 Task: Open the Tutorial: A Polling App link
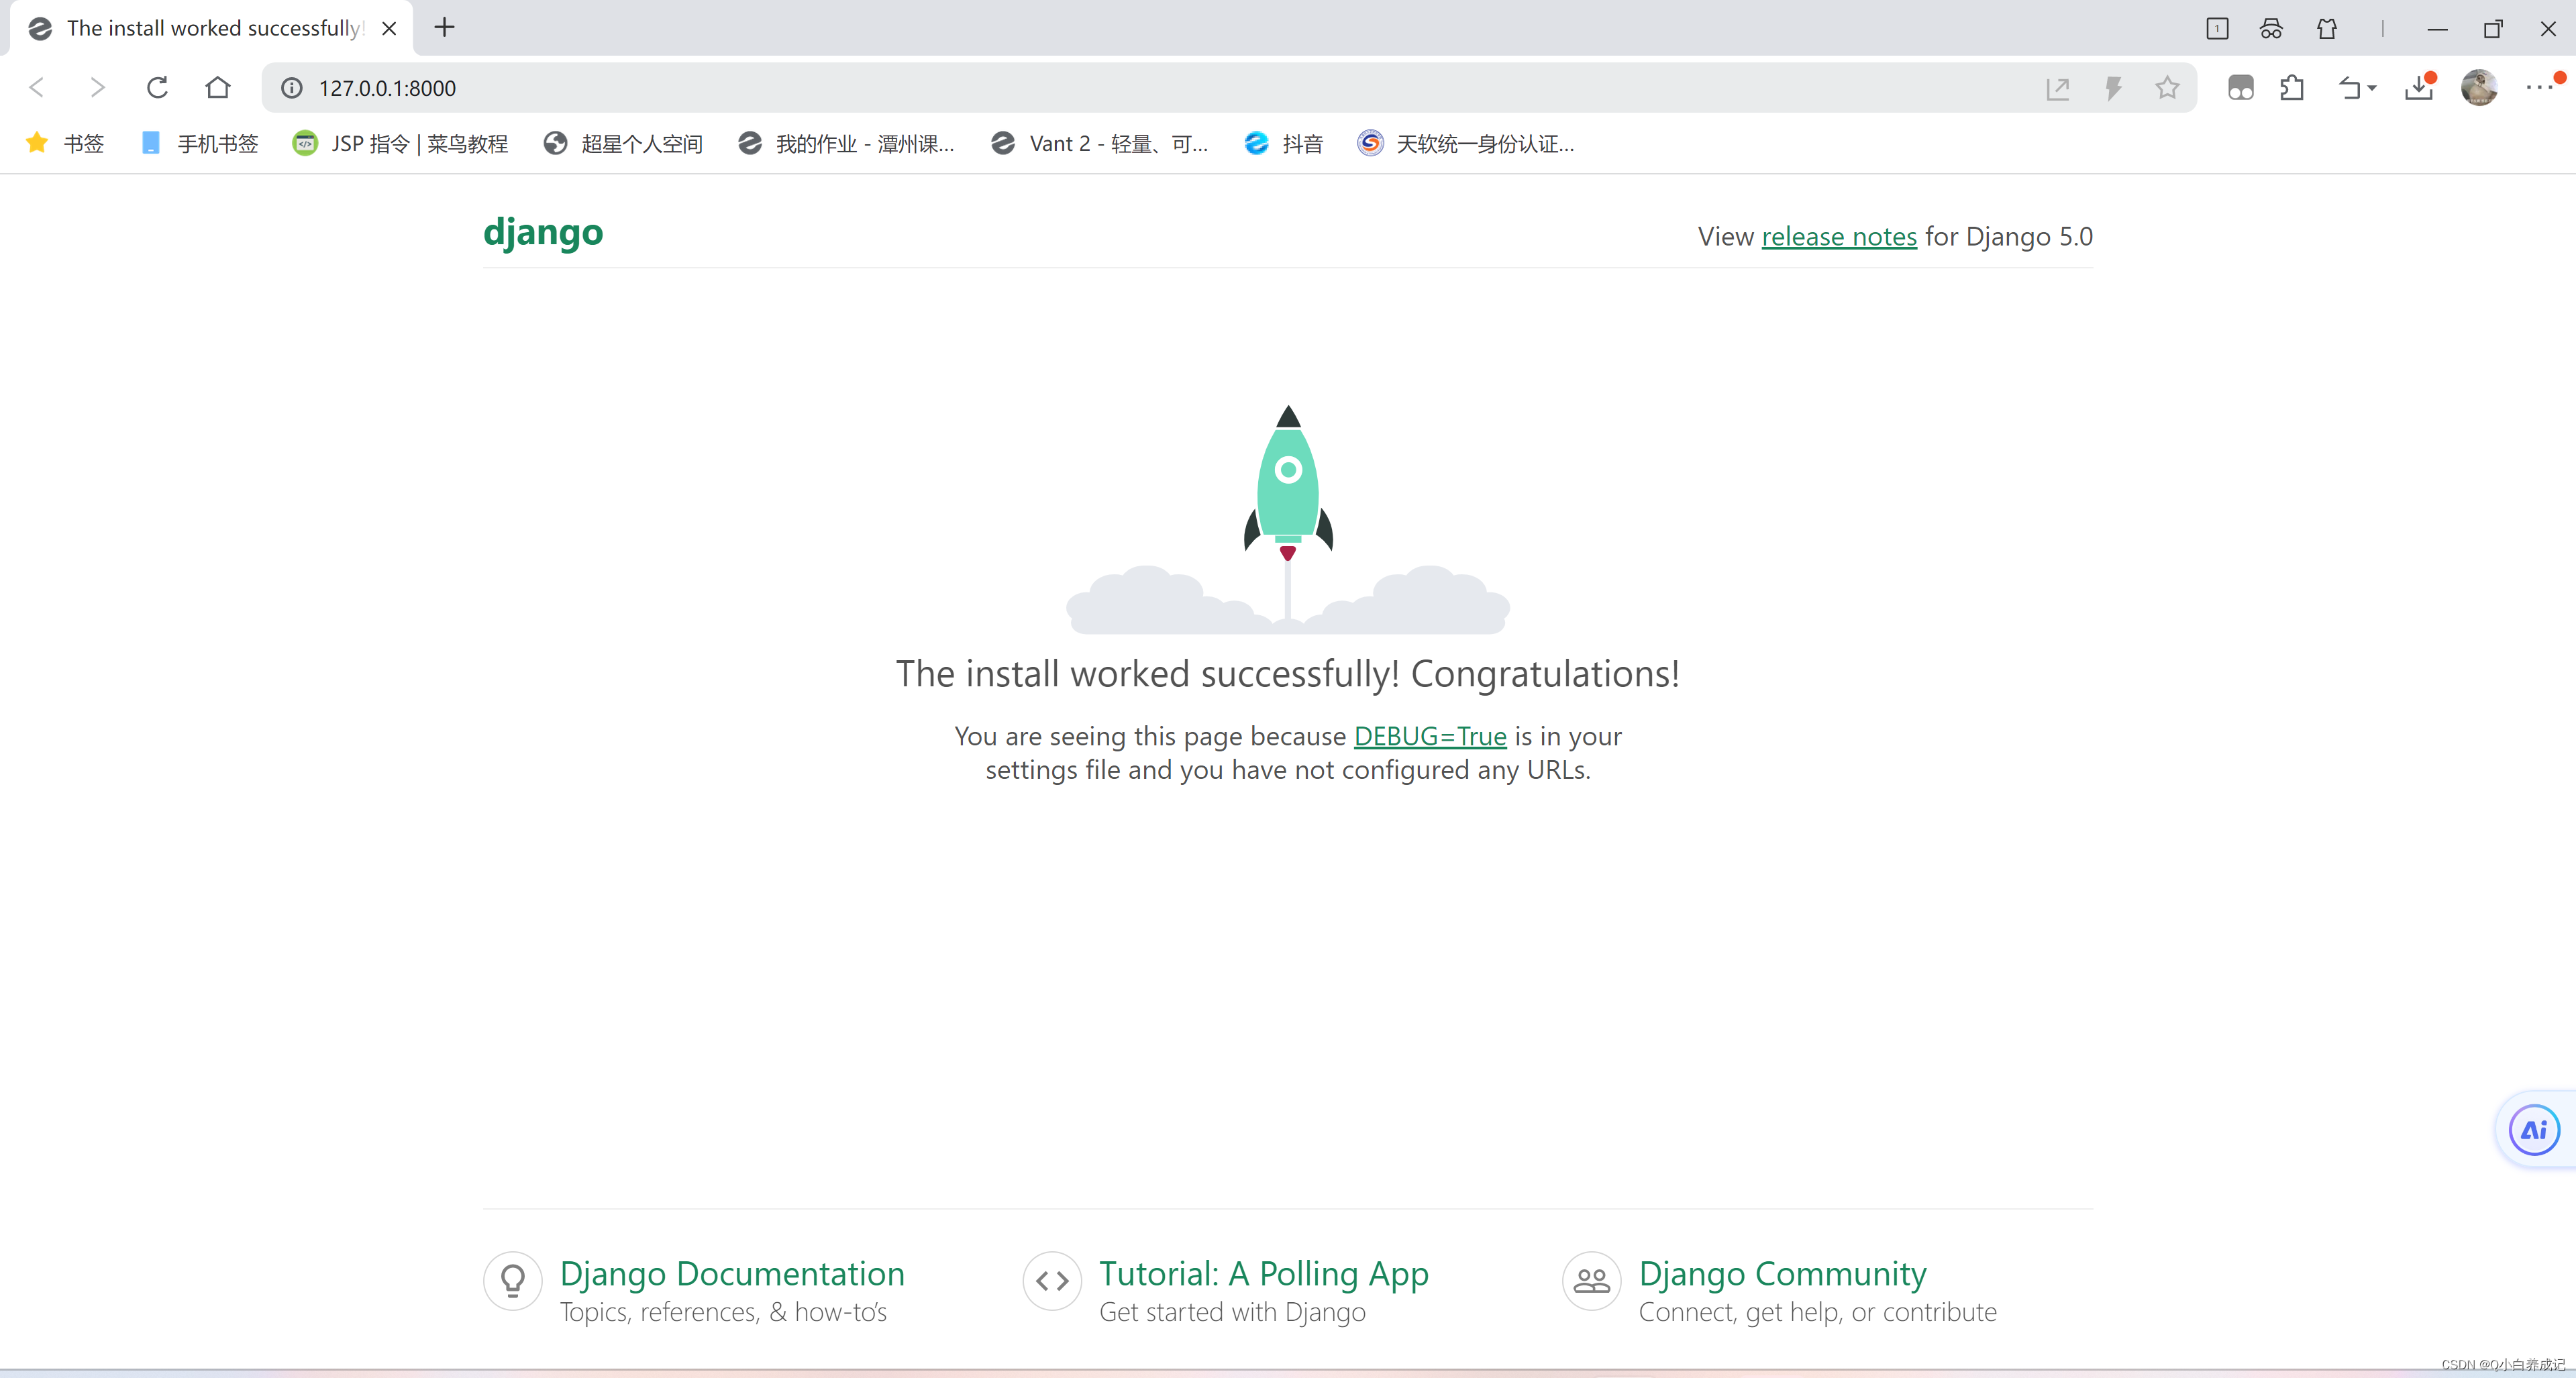click(1263, 1273)
